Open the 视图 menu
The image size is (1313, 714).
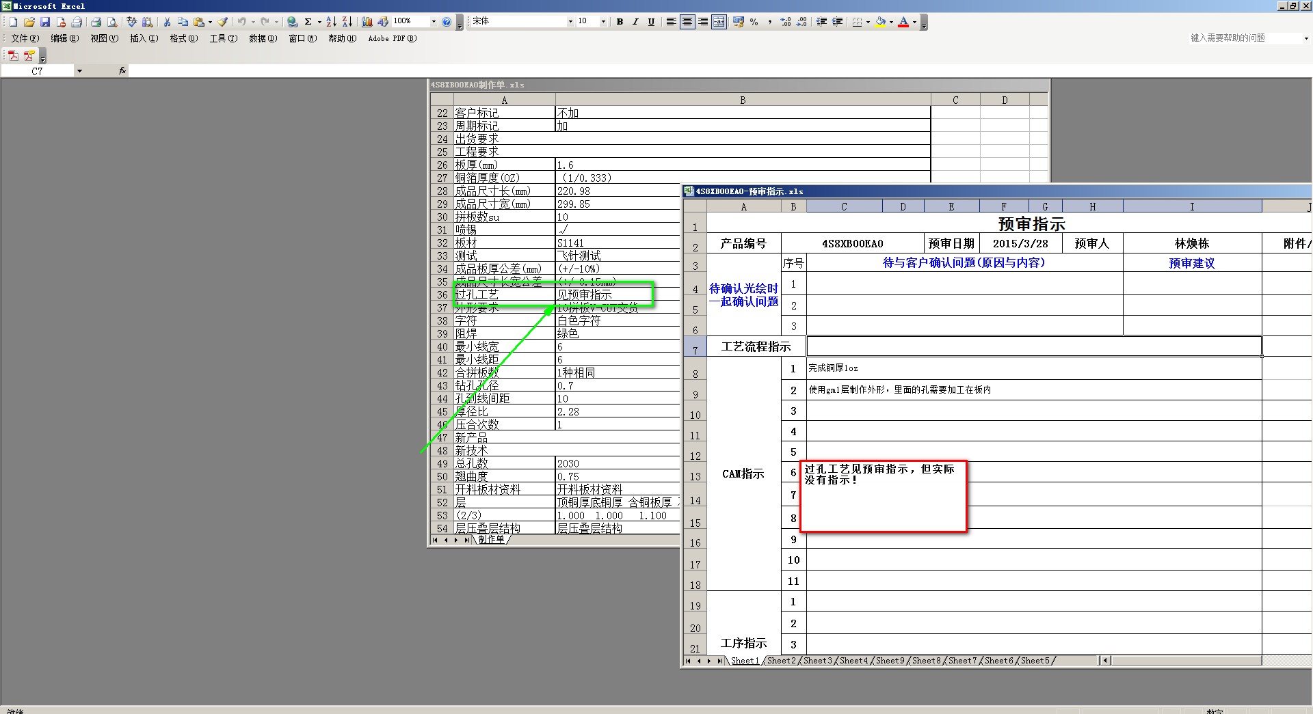[104, 39]
